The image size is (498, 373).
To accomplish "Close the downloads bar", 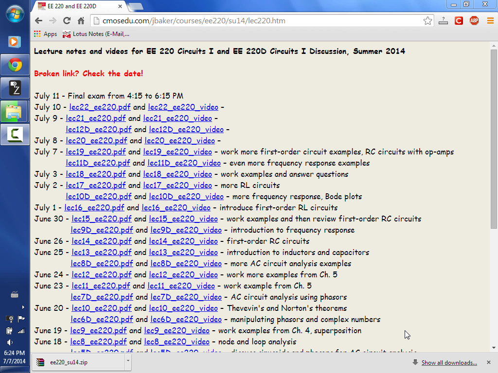I will click(x=488, y=362).
